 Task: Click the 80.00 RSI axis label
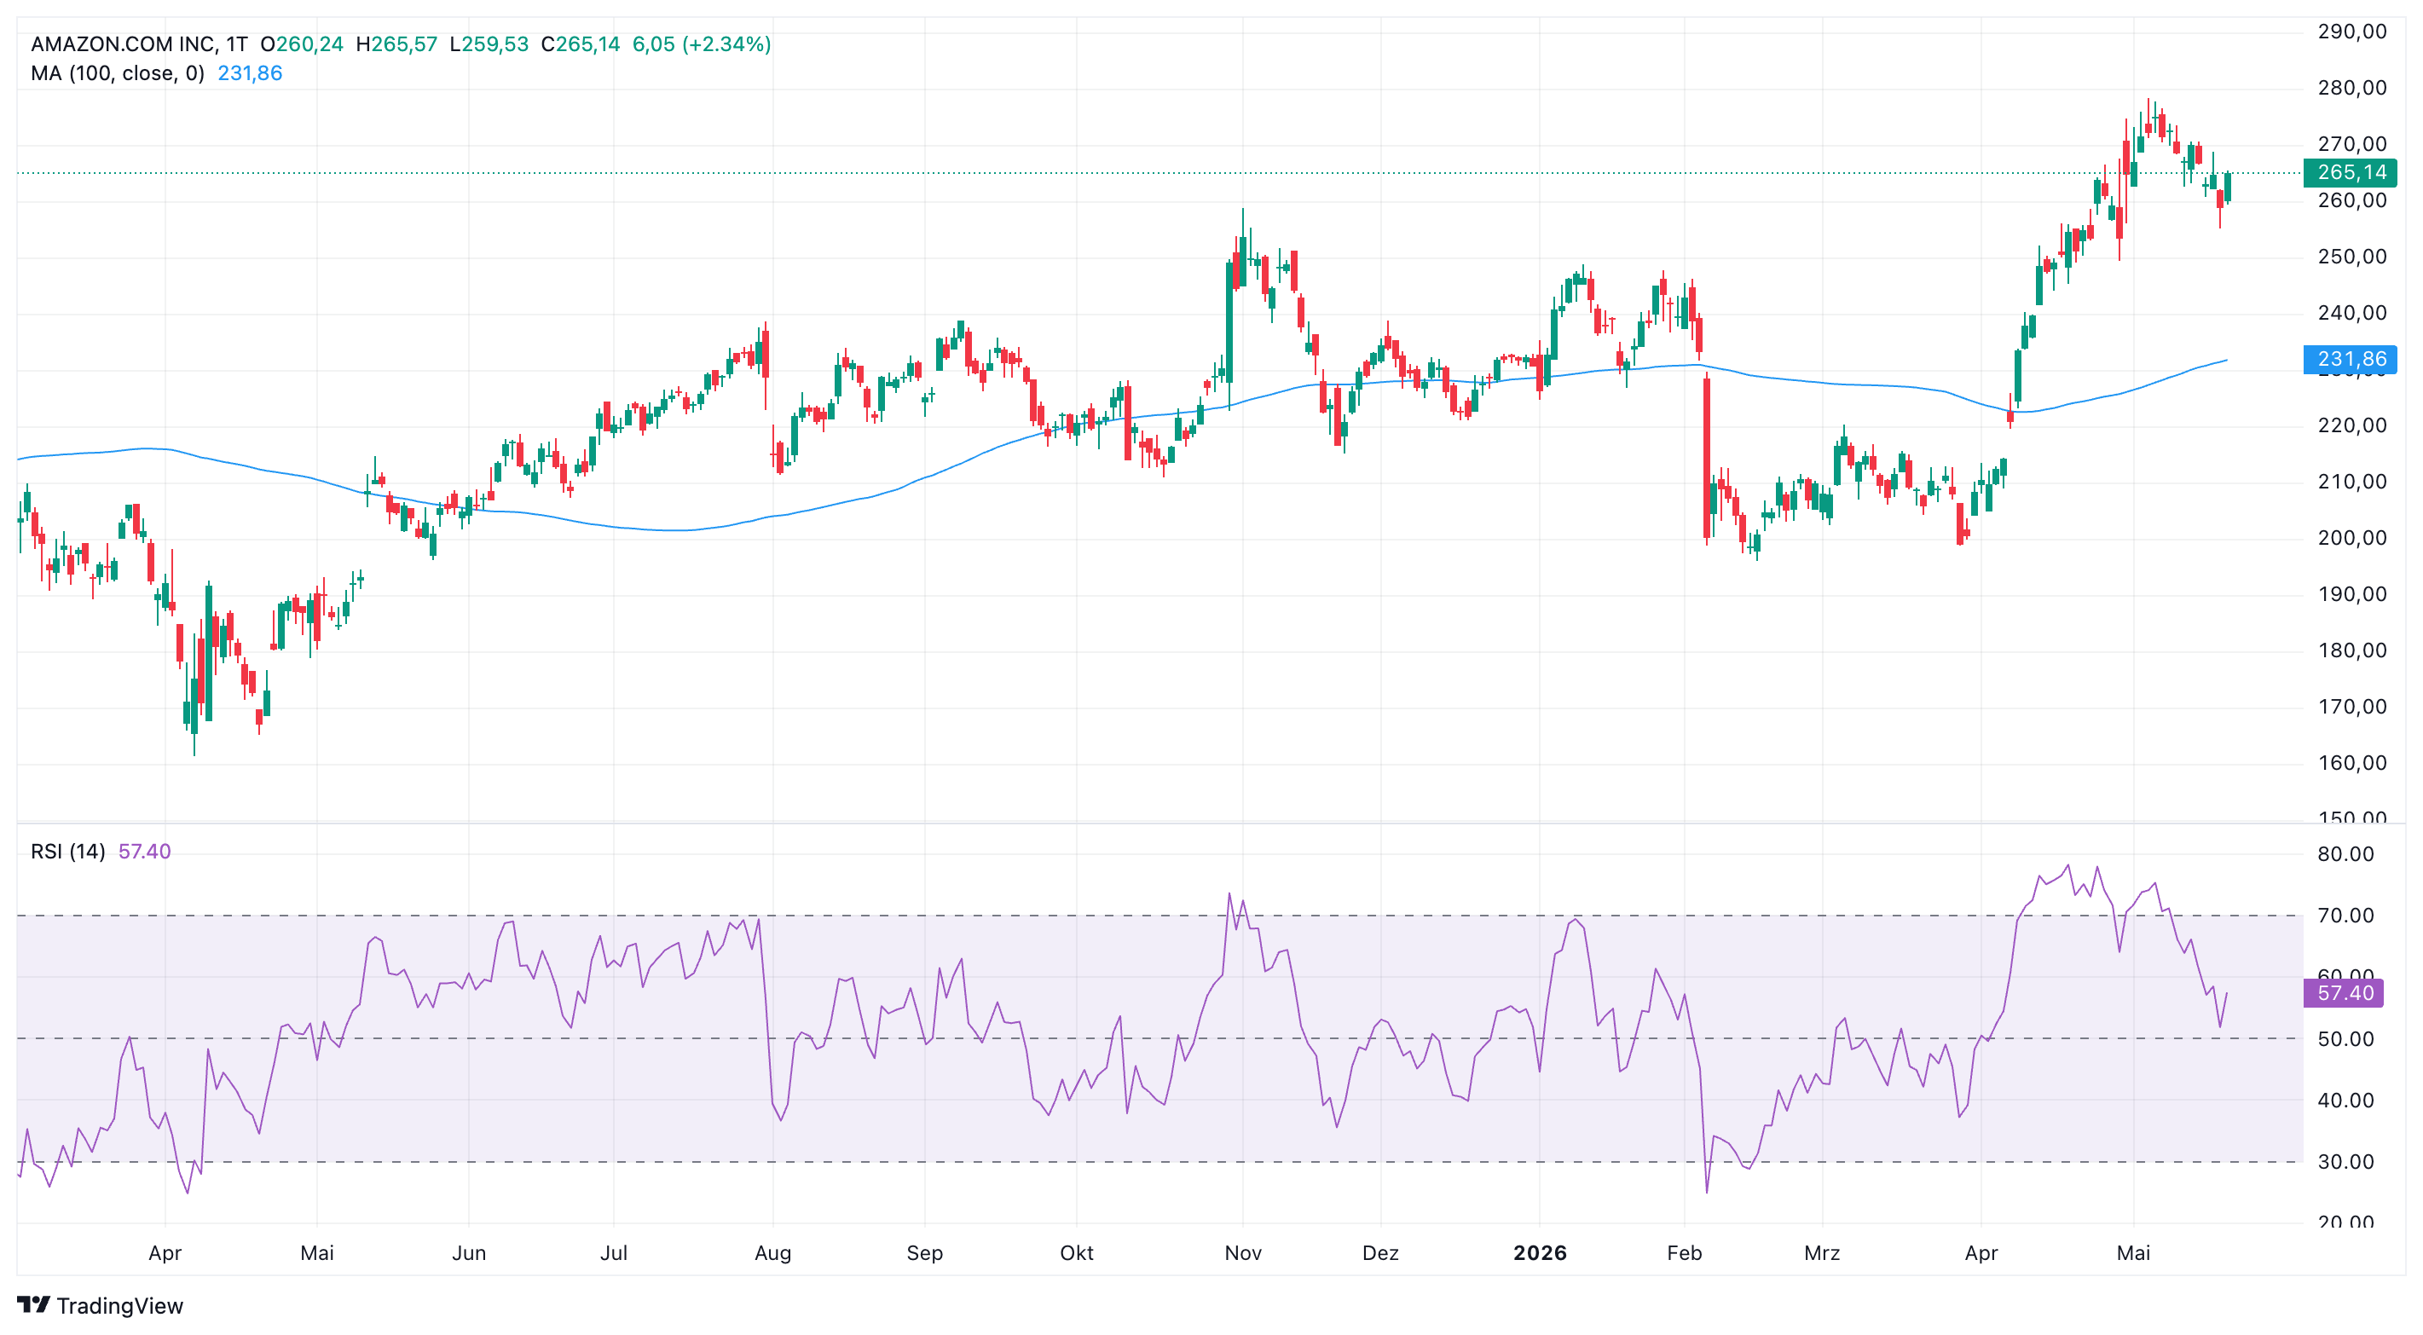click(x=2346, y=854)
